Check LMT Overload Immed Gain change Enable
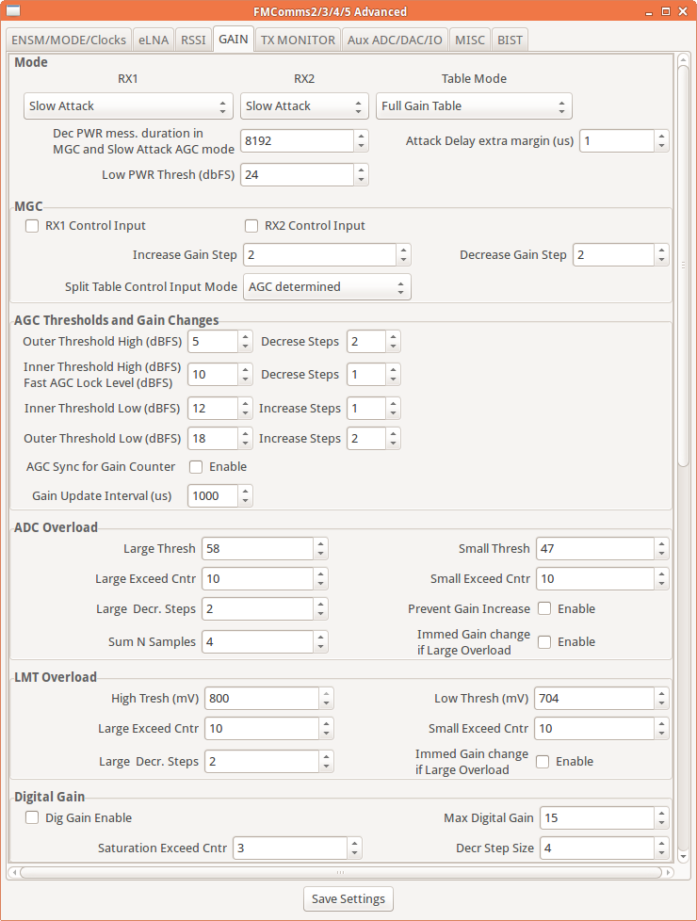Screen dimensions: 697x921 point(543,762)
